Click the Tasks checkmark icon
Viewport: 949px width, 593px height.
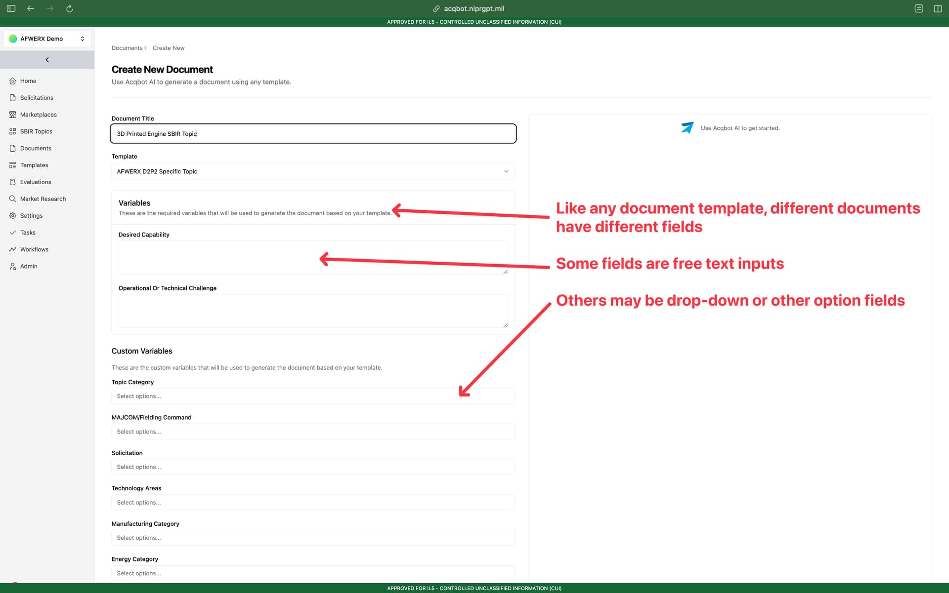tap(13, 233)
